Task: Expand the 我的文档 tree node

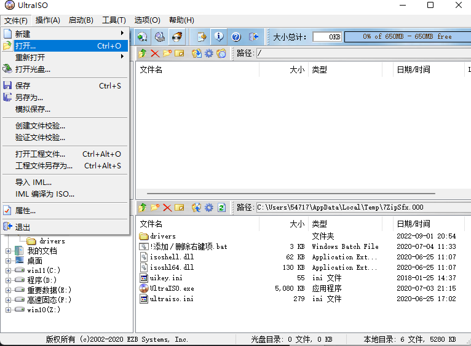Action: coord(8,251)
